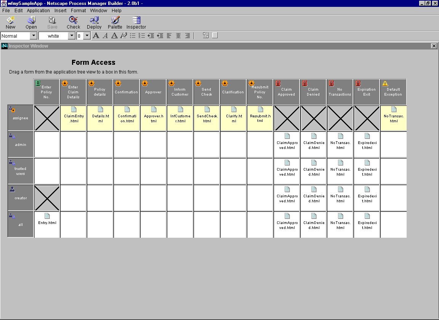
Task: Select the admin row header
Action: coord(21,144)
